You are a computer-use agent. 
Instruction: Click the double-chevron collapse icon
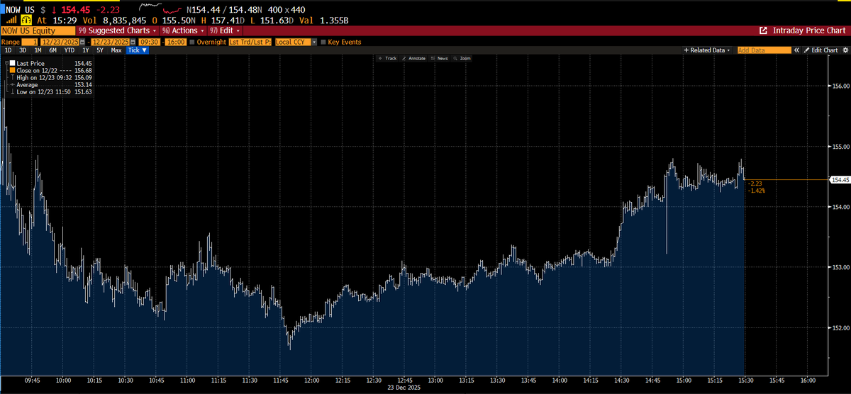796,50
